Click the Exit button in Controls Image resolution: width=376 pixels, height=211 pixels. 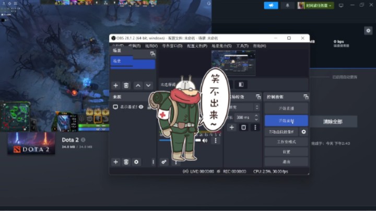pyautogui.click(x=286, y=162)
